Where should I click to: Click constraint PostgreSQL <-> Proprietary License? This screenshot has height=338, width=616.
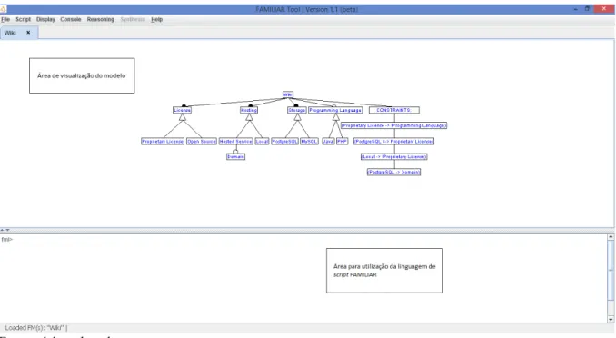(394, 141)
